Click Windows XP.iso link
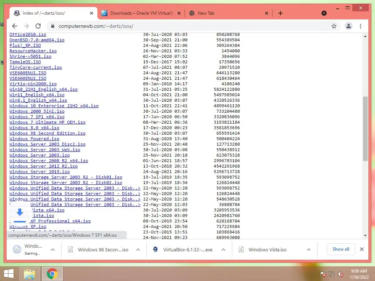The width and height of the screenshot is (375, 281). (x=28, y=226)
